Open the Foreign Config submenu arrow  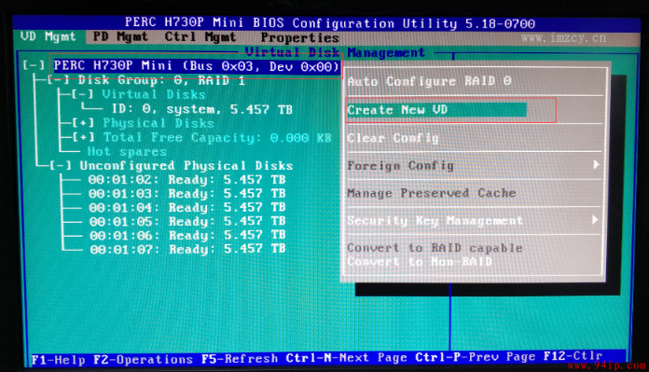(596, 165)
